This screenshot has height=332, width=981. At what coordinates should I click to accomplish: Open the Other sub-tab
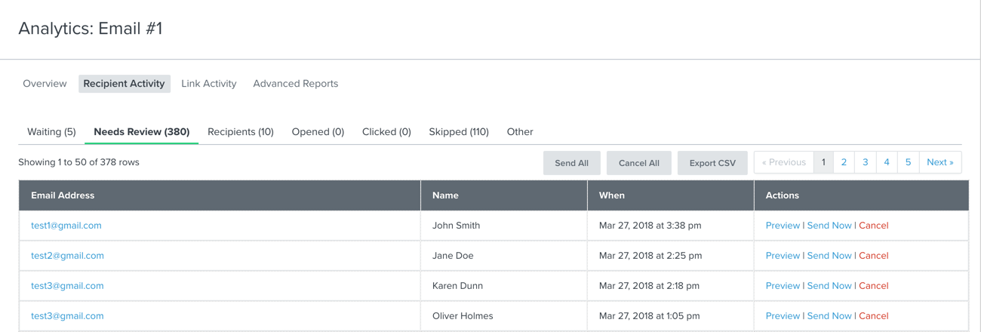point(520,132)
